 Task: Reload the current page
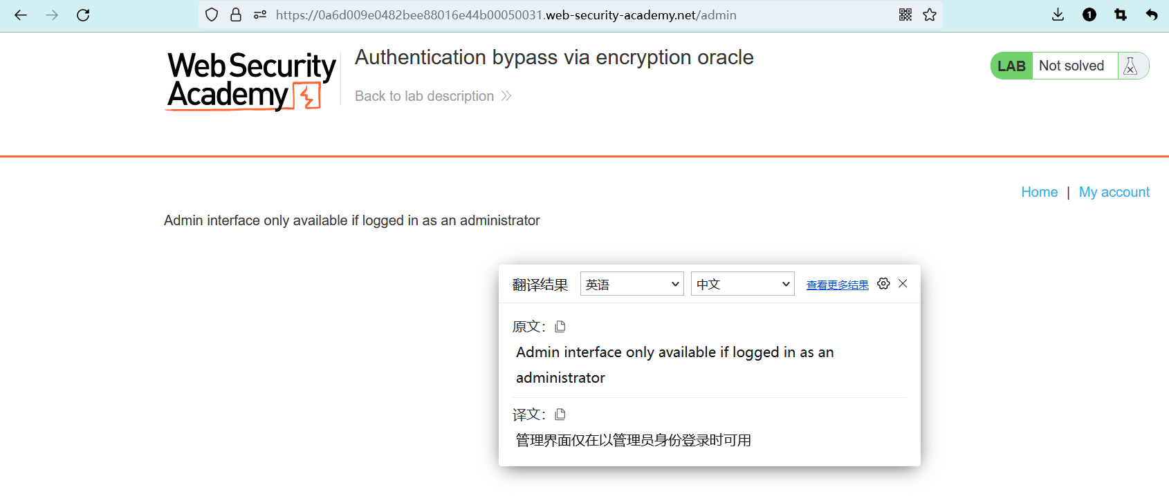pyautogui.click(x=83, y=15)
